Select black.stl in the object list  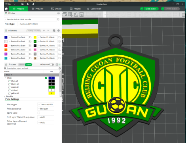[x=14, y=81]
